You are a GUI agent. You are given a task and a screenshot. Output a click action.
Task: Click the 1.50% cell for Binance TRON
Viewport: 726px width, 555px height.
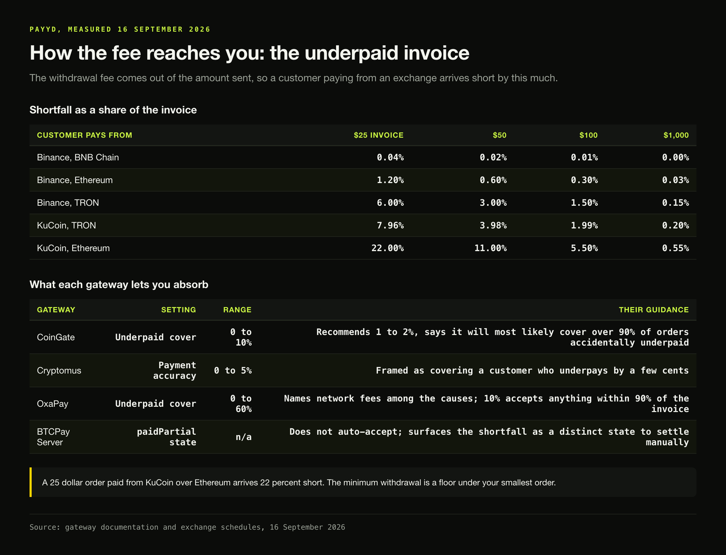point(584,203)
